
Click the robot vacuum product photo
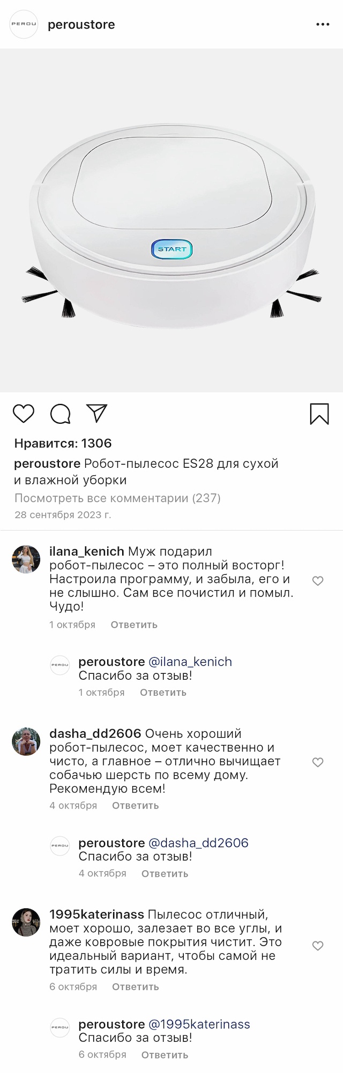(x=171, y=220)
